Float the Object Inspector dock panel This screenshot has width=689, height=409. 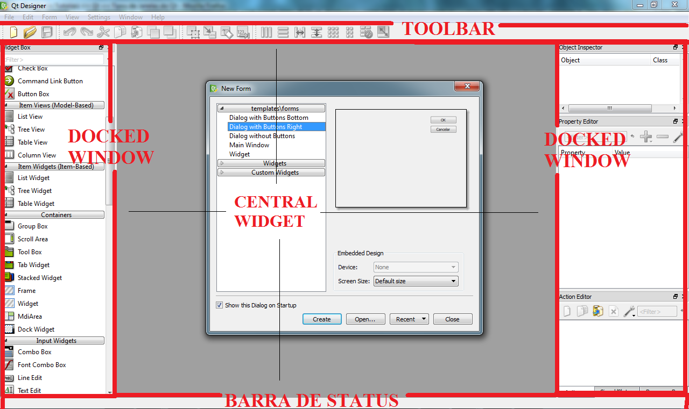tap(676, 47)
